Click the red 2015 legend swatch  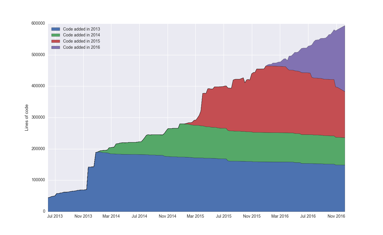click(56, 41)
